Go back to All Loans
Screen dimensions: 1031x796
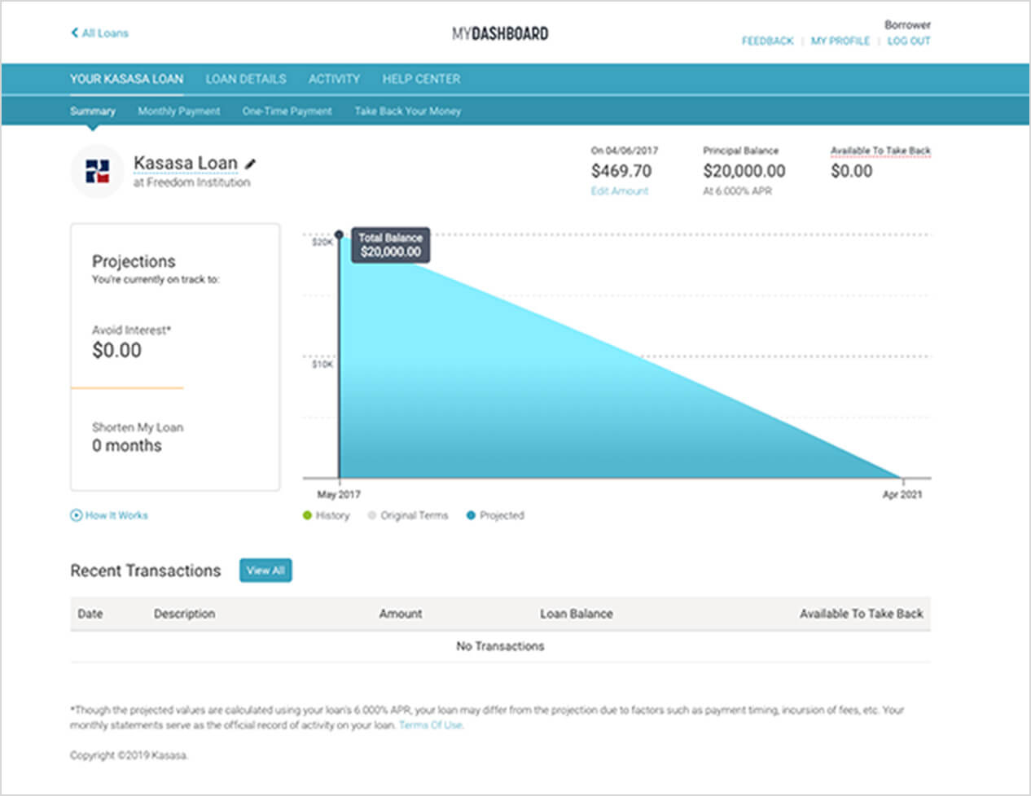click(99, 33)
